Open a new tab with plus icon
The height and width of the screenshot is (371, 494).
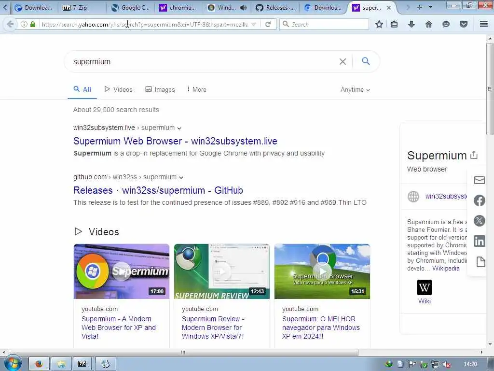pyautogui.click(x=420, y=7)
